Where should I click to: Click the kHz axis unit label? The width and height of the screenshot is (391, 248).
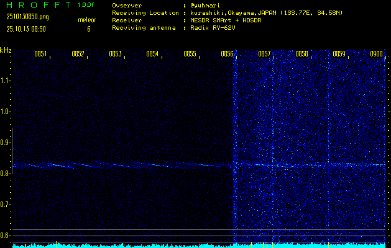[x=6, y=50]
